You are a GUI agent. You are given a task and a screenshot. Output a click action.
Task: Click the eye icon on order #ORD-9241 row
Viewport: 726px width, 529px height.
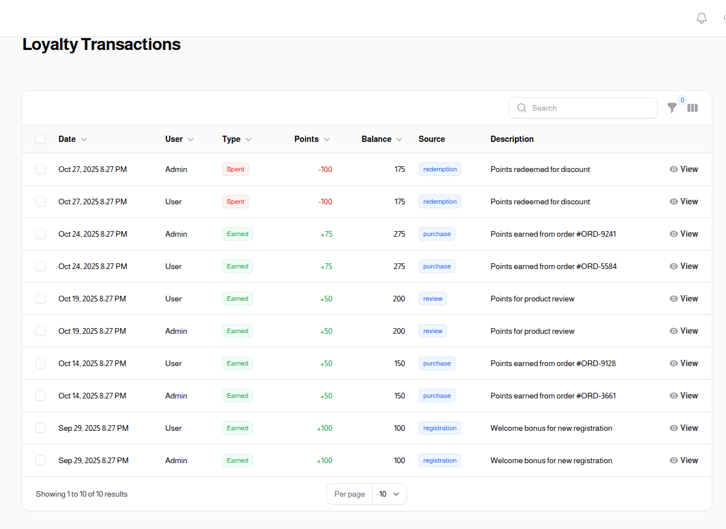click(673, 233)
